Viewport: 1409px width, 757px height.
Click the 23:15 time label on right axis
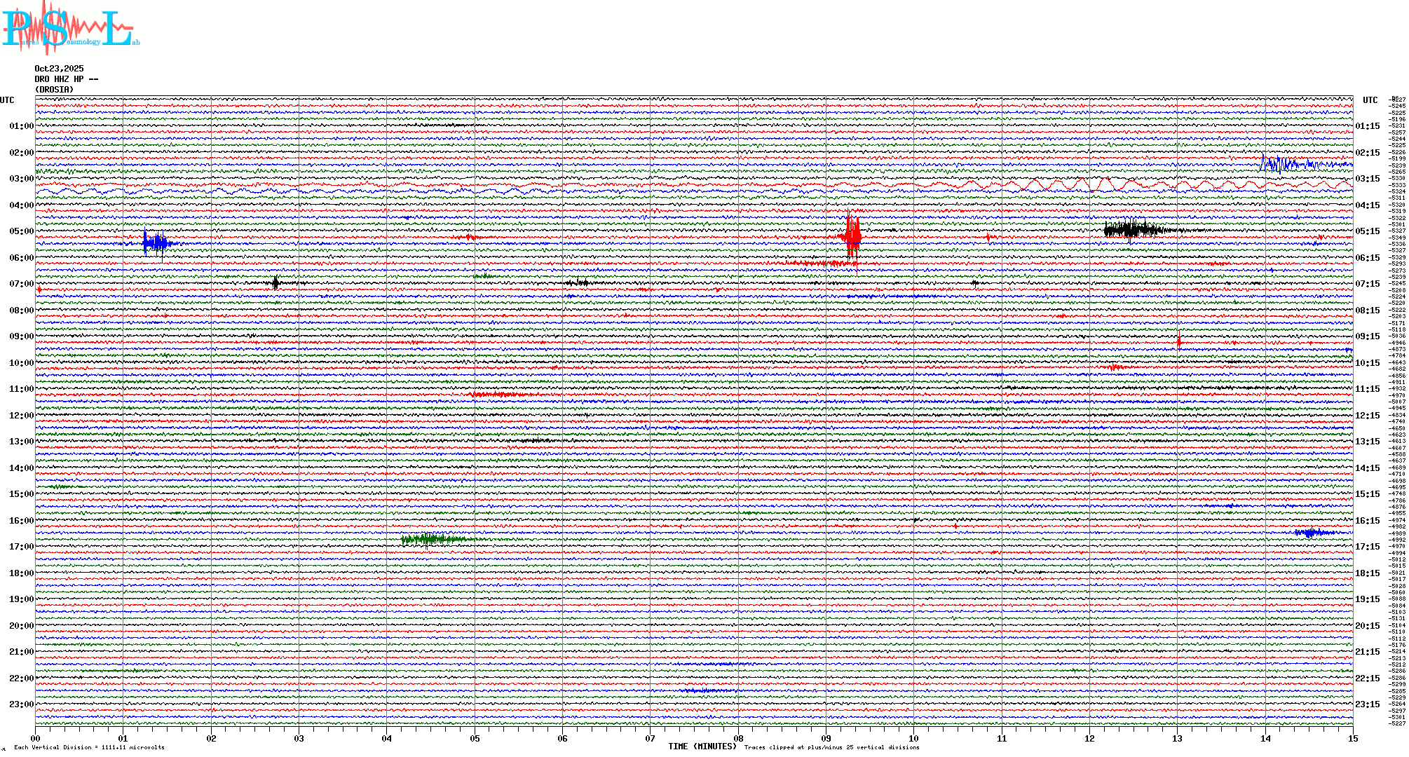tap(1368, 704)
